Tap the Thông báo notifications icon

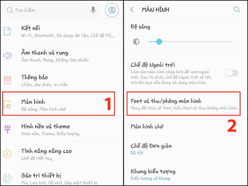(x=7, y=80)
